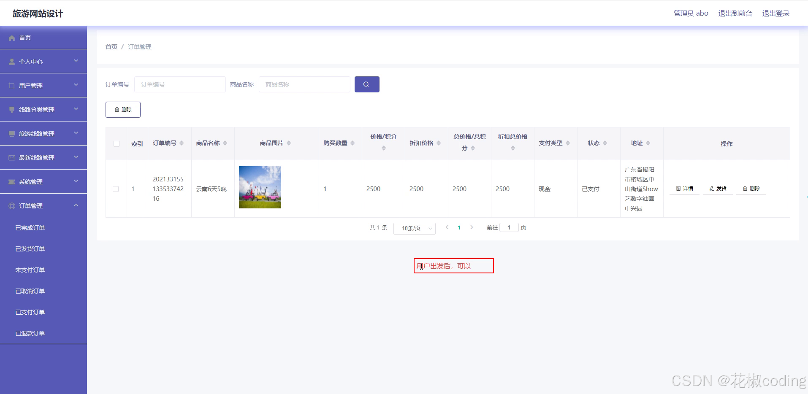Click 删除 in the order row actions

click(x=751, y=189)
